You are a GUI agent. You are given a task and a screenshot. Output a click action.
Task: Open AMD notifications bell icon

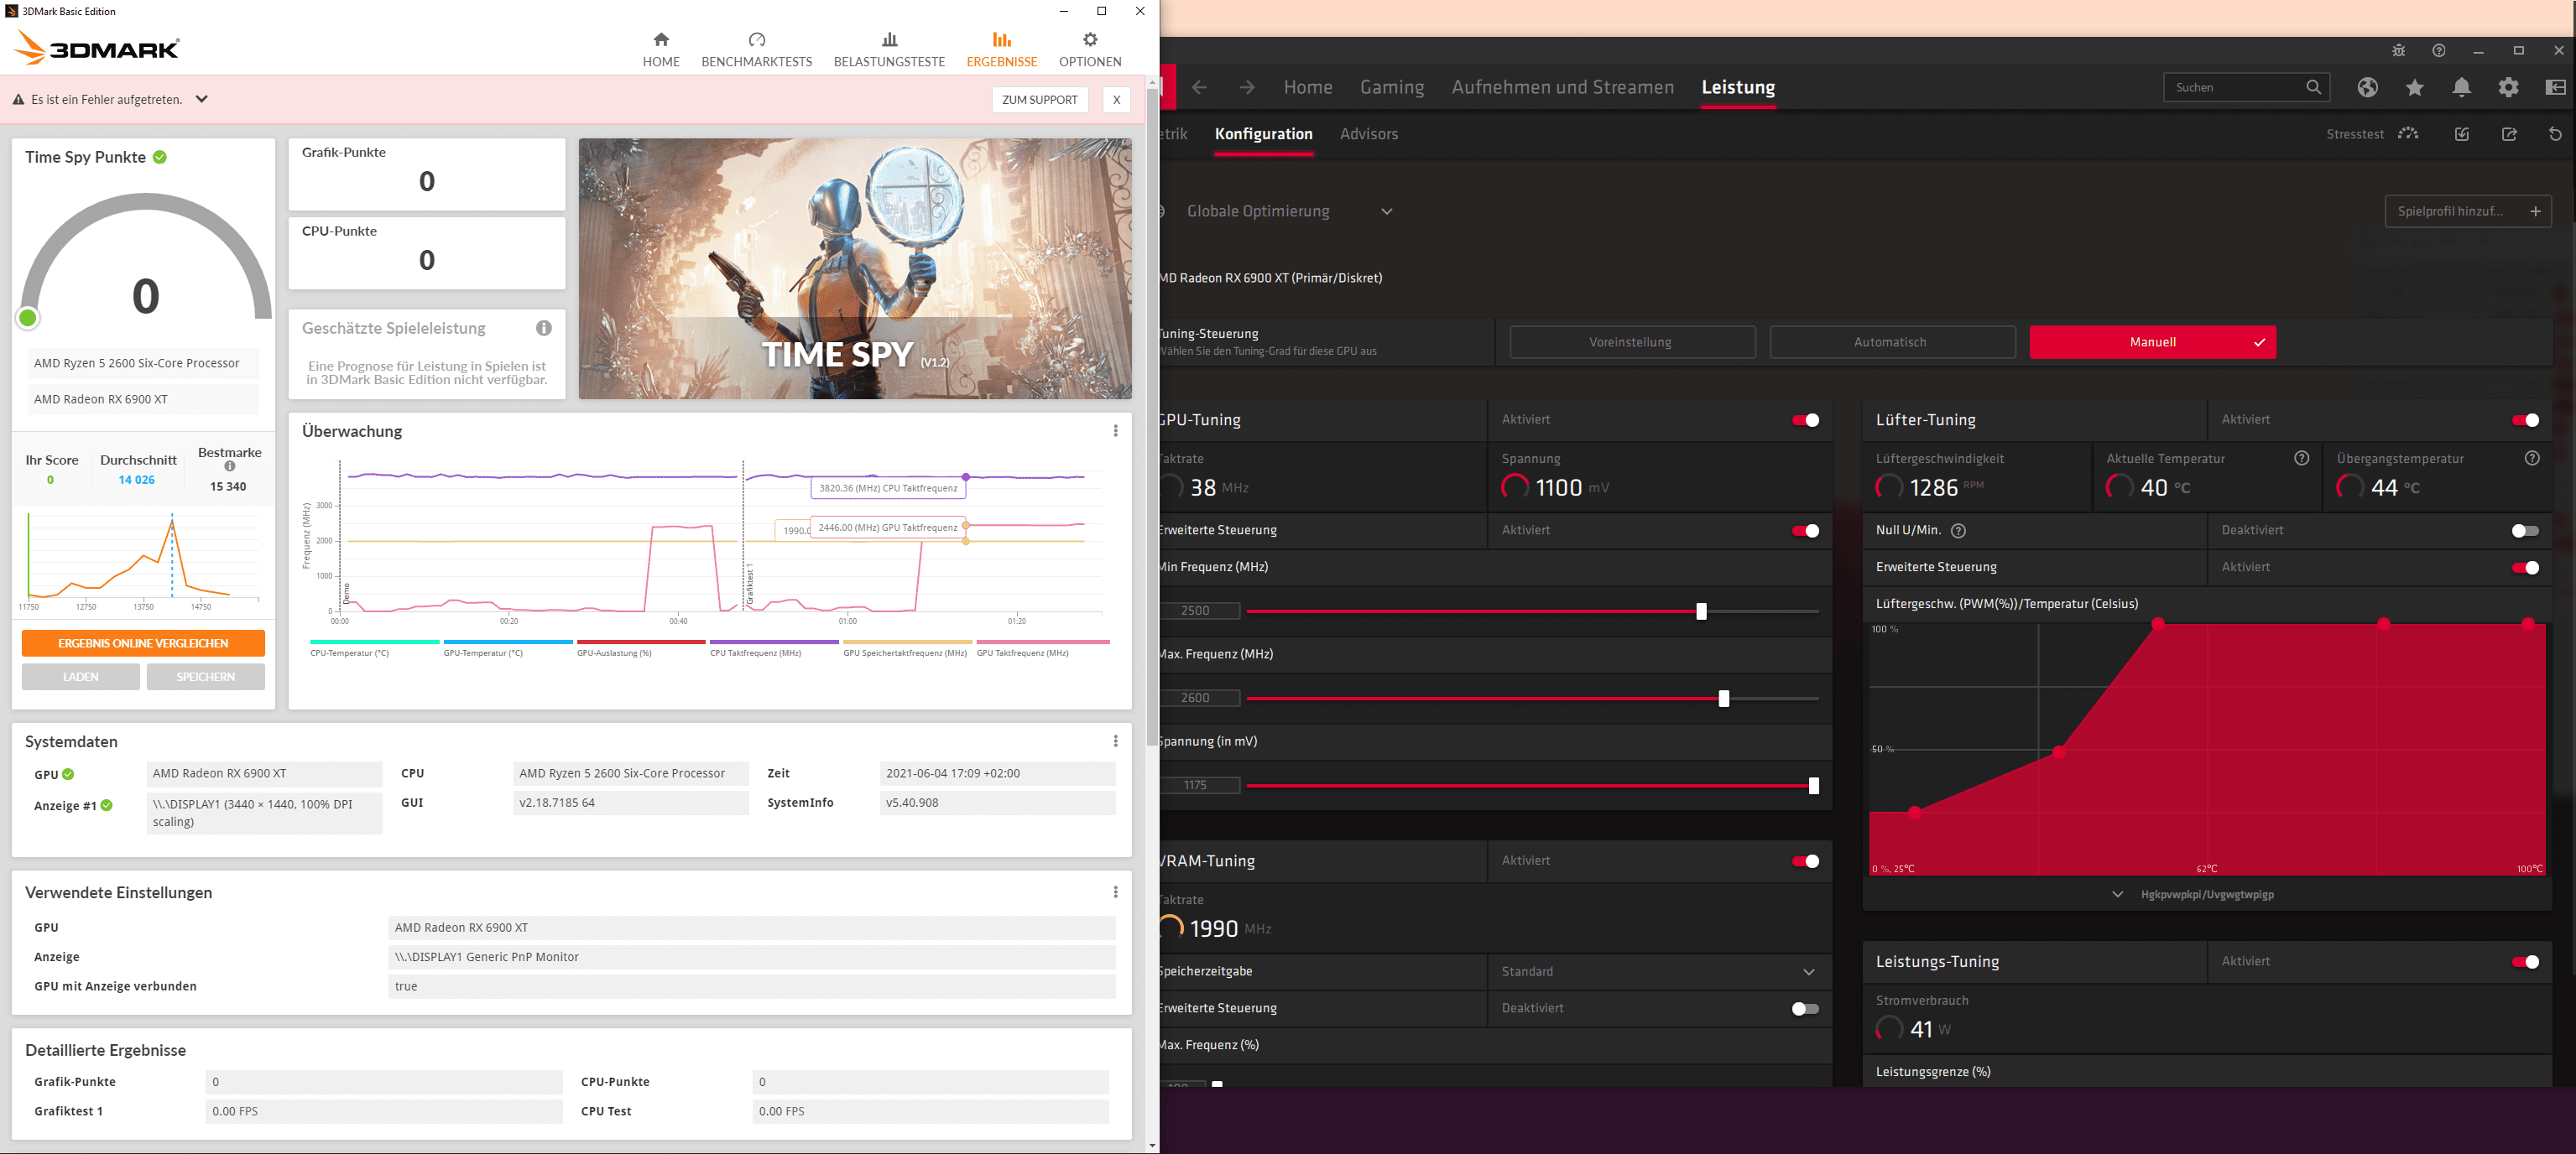pyautogui.click(x=2461, y=88)
